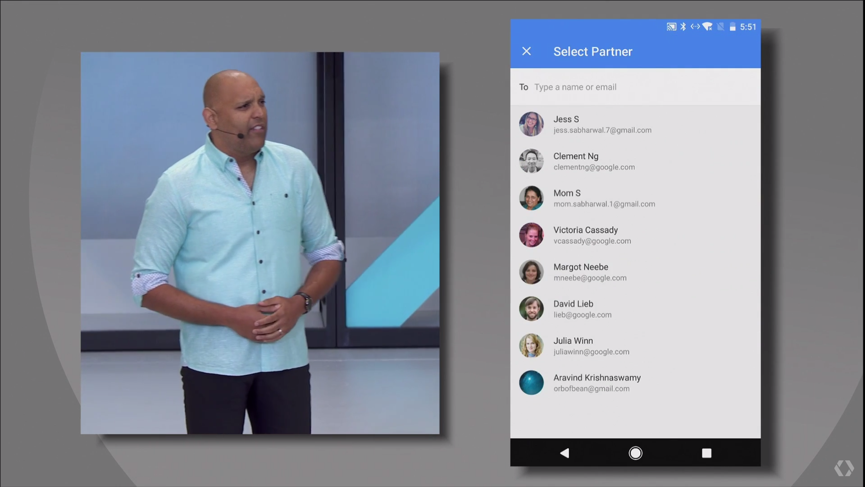865x487 pixels.
Task: Select Julia Winn contact
Action: (x=591, y=346)
